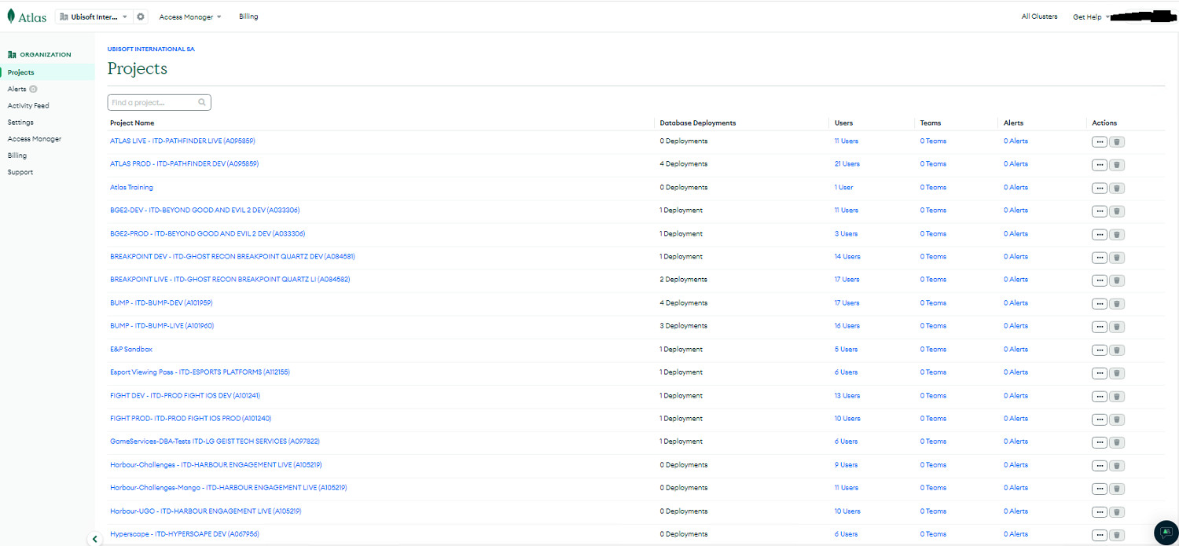This screenshot has width=1179, height=546.
Task: Open ellipsis actions for E&P Sandbox
Action: tap(1099, 350)
